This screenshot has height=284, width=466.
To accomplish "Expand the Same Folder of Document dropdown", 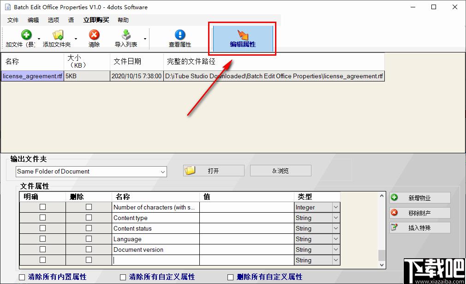I will (x=162, y=172).
